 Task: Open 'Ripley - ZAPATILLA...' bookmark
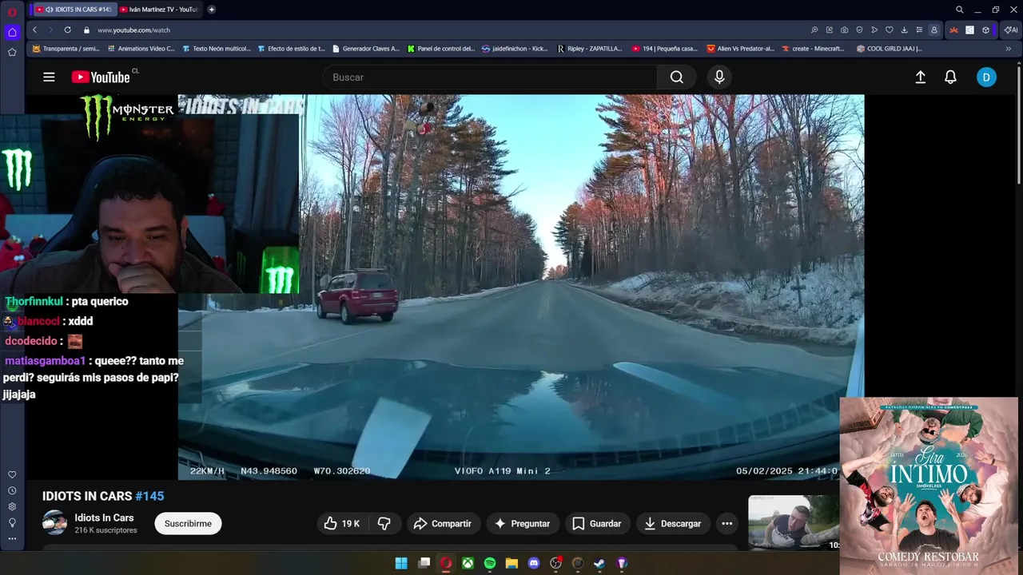click(590, 49)
